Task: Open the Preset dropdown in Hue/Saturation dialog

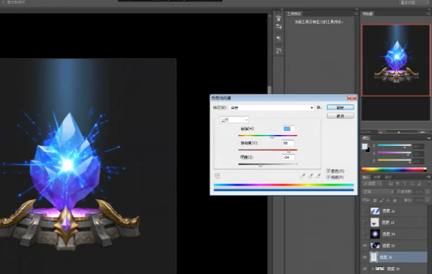Action: [x=272, y=108]
